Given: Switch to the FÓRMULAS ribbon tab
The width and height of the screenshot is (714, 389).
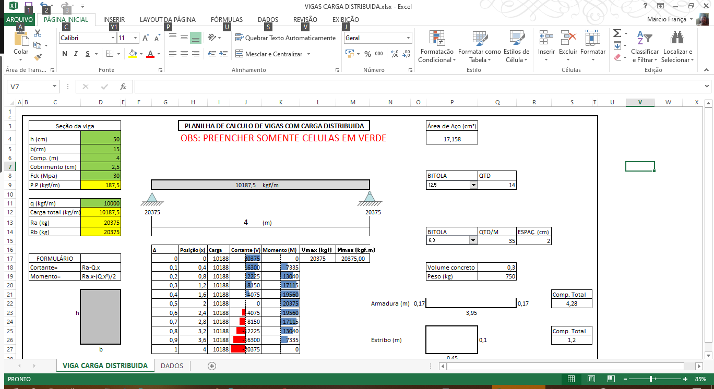Looking at the screenshot, I should pos(227,19).
